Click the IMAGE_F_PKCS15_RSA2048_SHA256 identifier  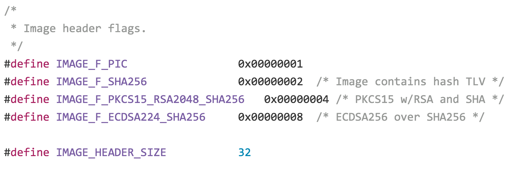click(x=150, y=99)
